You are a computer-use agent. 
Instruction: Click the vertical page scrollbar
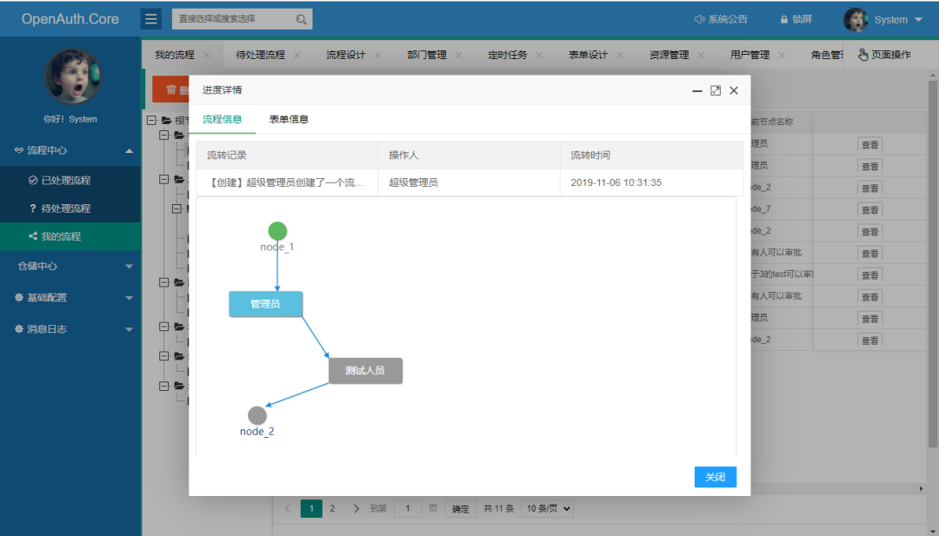tap(932, 263)
